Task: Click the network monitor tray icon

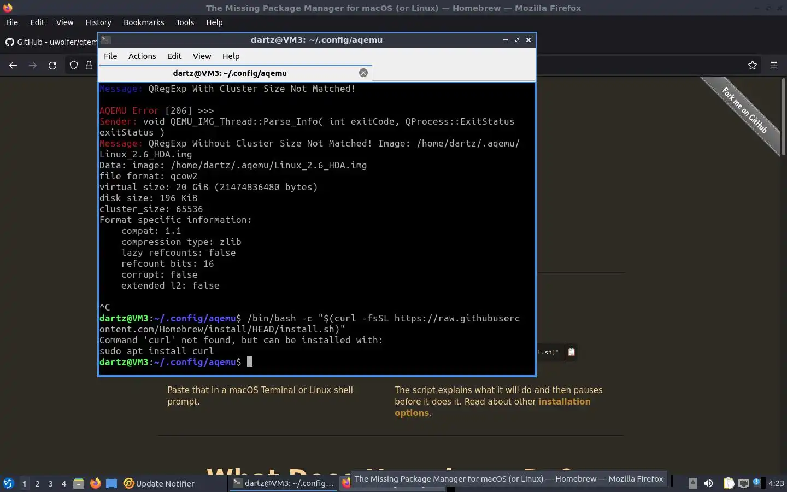Action: coord(743,483)
